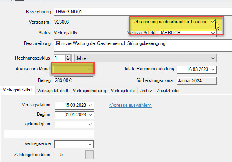The width and height of the screenshot is (232, 162).
Task: Open the gekündigt am date dropdown
Action: (90, 125)
